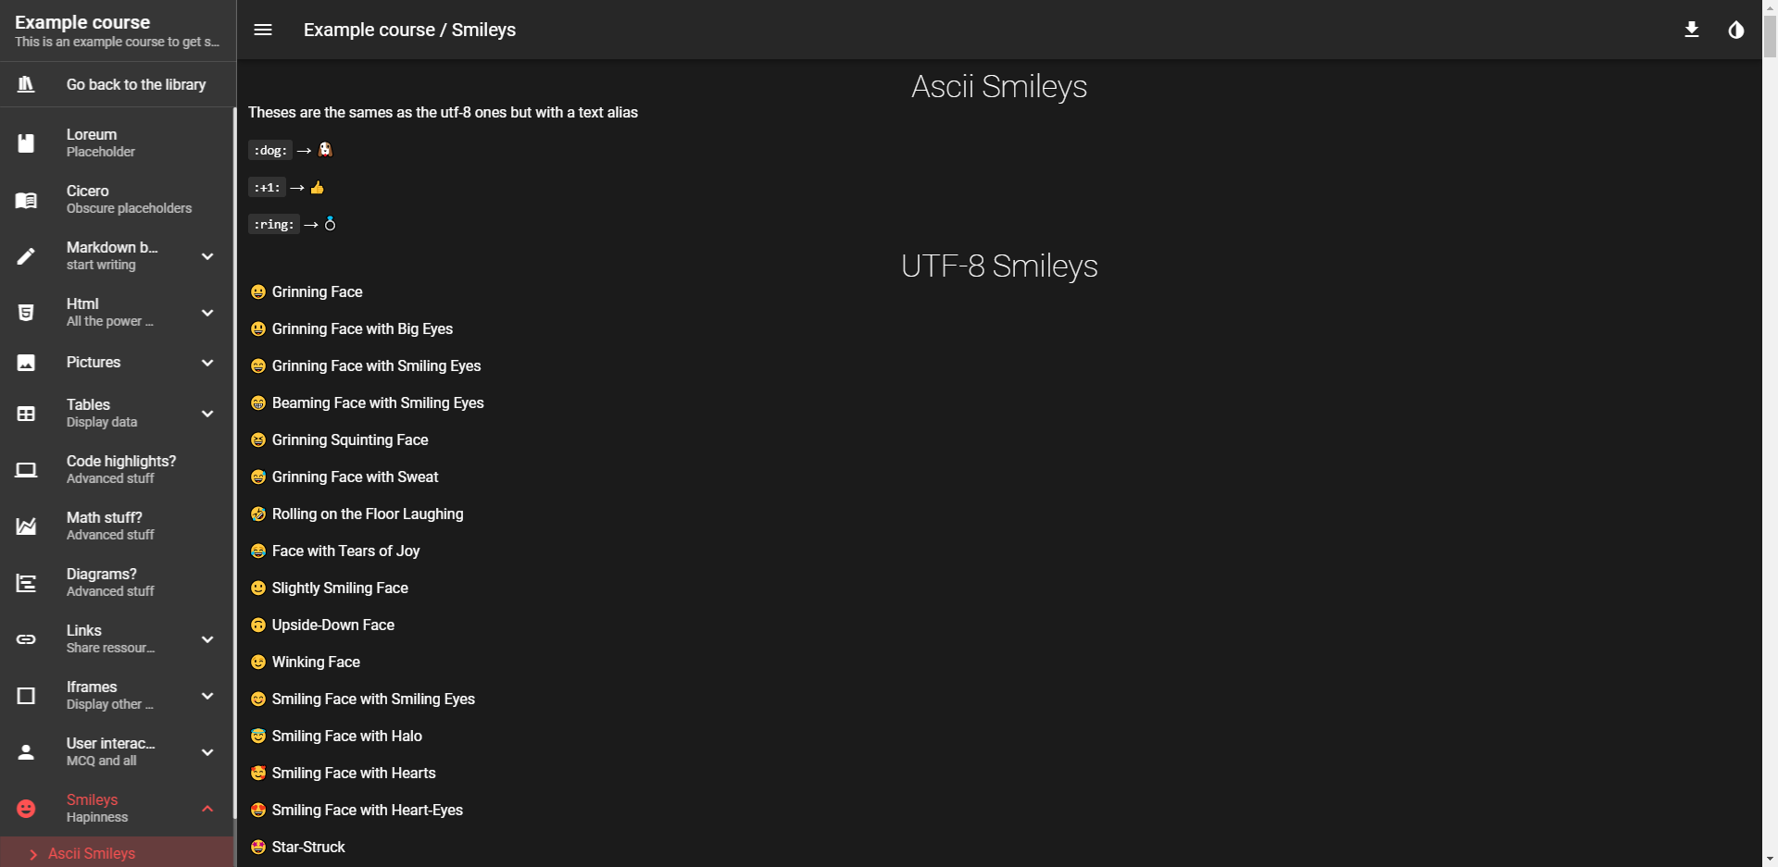
Task: Click the Example course / Smileys breadcrumb
Action: point(408,29)
